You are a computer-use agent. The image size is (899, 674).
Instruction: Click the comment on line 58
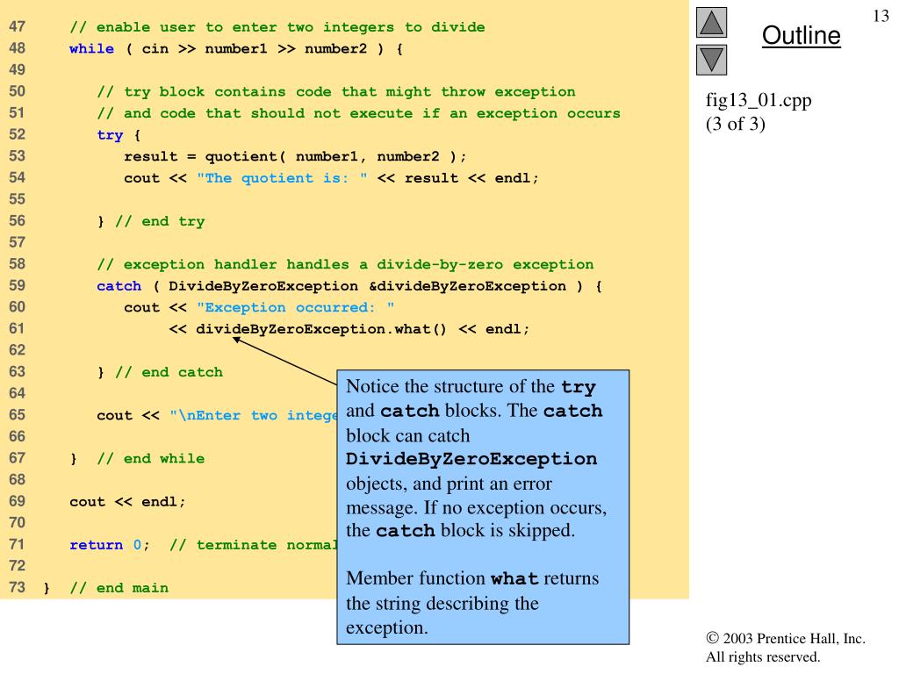coord(345,265)
